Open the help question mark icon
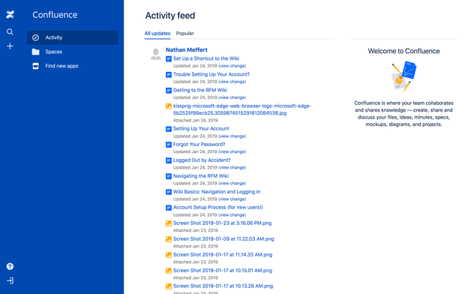462x294 pixels. pos(10,266)
